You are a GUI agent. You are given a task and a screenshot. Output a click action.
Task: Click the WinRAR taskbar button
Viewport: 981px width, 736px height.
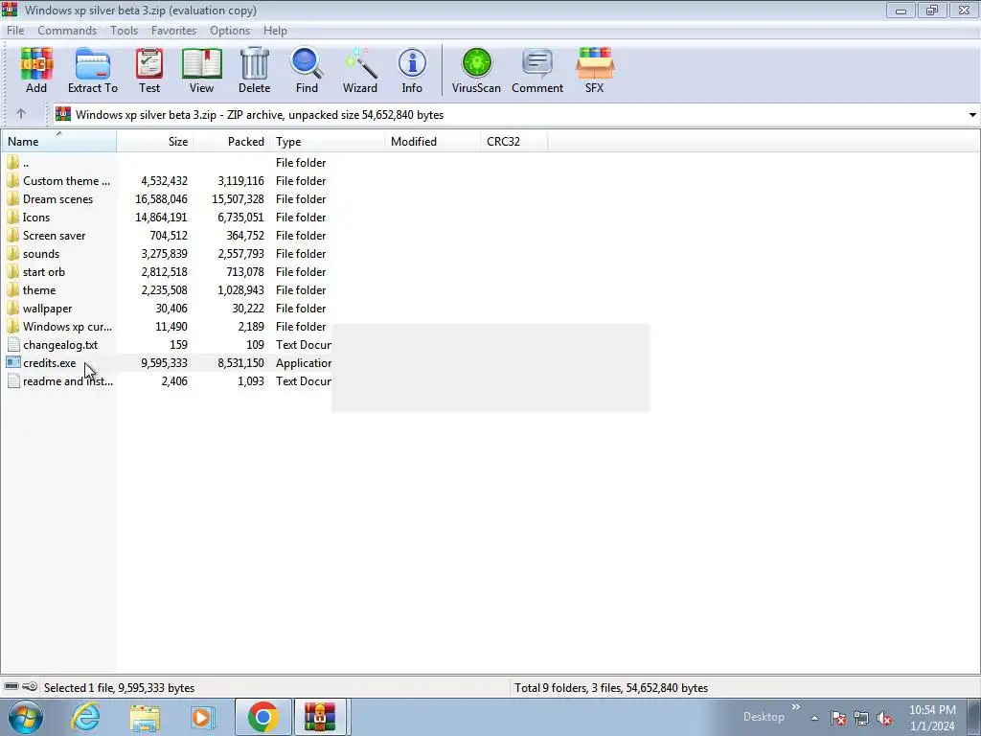point(320,717)
